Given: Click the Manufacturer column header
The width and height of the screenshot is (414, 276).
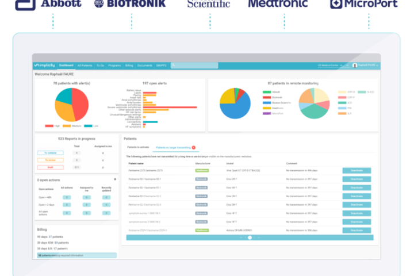Looking at the screenshot, I should pos(203,163).
